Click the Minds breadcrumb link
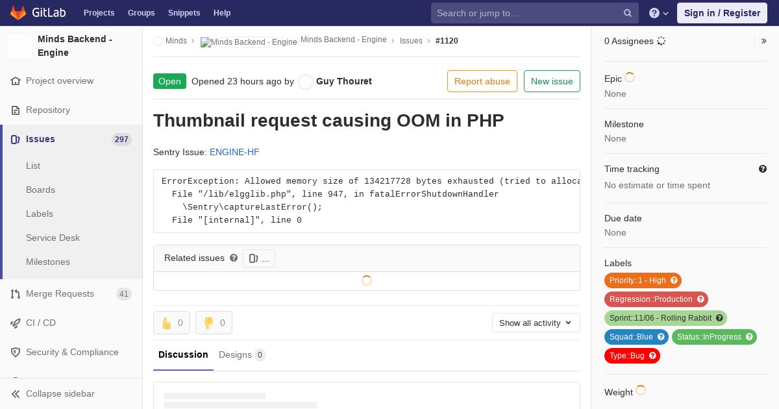 click(176, 41)
